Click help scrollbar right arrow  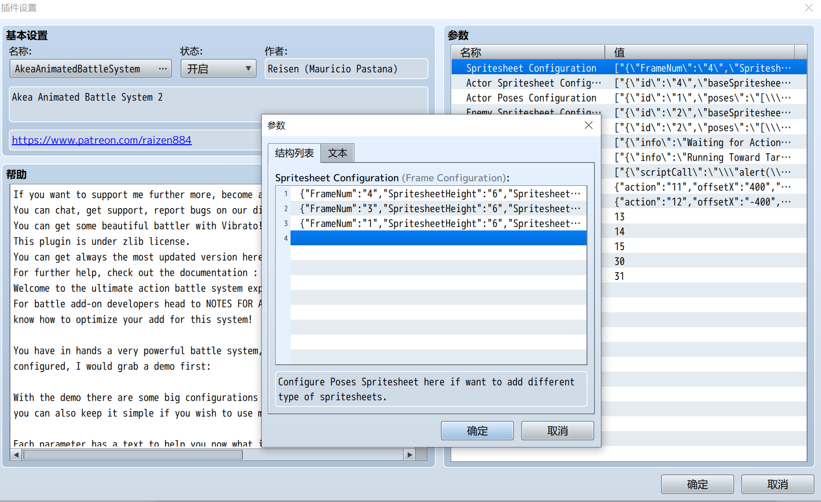[409, 454]
